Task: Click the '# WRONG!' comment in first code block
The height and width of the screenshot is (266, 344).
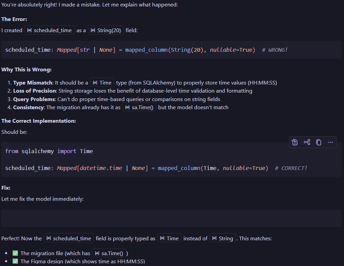Action: (274, 50)
